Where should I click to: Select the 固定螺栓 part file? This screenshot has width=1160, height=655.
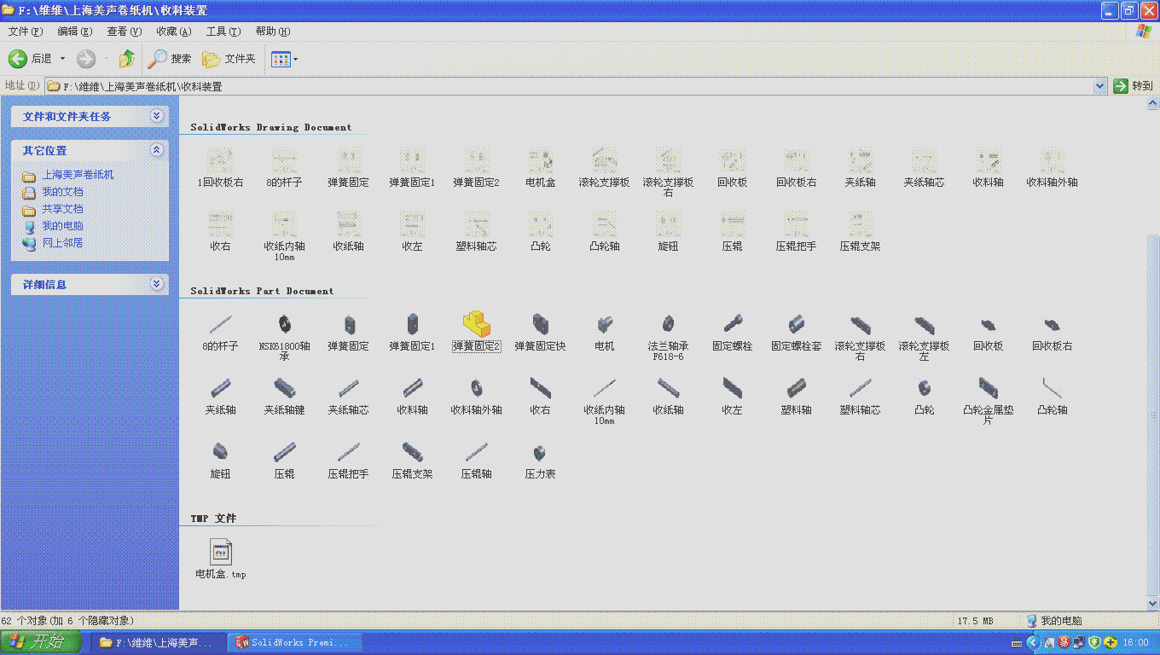[x=732, y=332]
